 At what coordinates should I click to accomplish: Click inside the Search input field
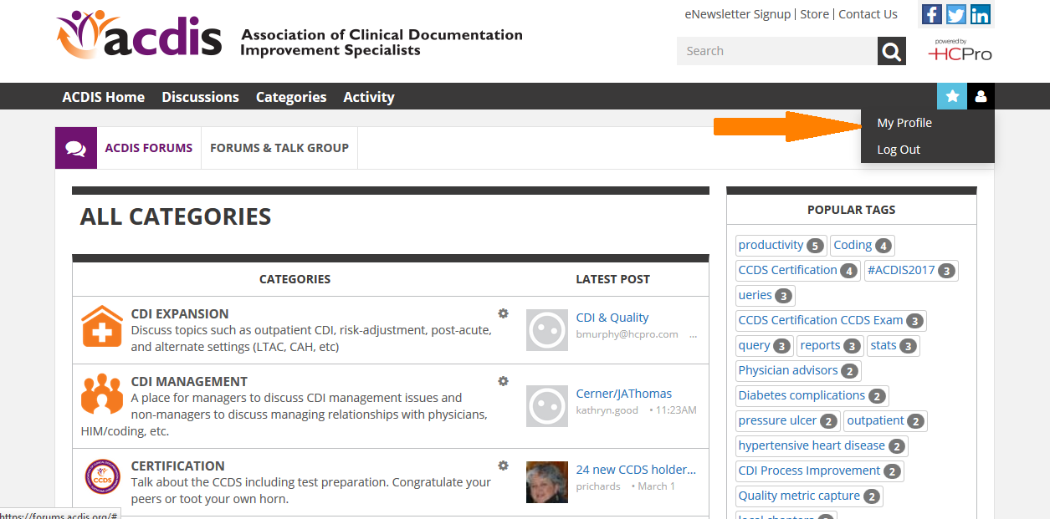pos(770,50)
